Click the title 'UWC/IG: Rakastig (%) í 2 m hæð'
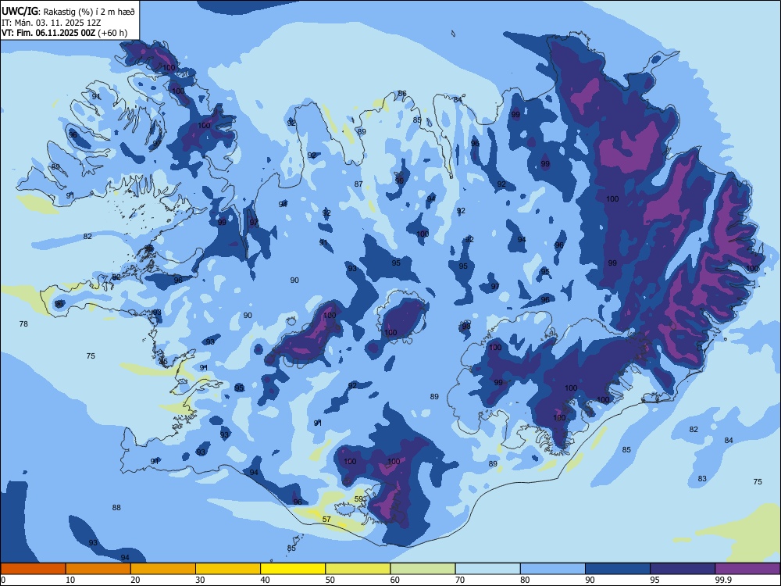Screen dimensions: 781x586 click(68, 11)
